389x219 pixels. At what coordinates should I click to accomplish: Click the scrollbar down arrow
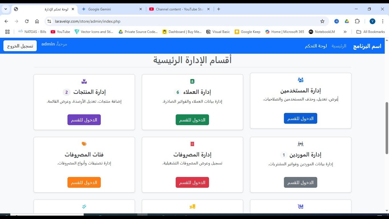tap(387, 210)
